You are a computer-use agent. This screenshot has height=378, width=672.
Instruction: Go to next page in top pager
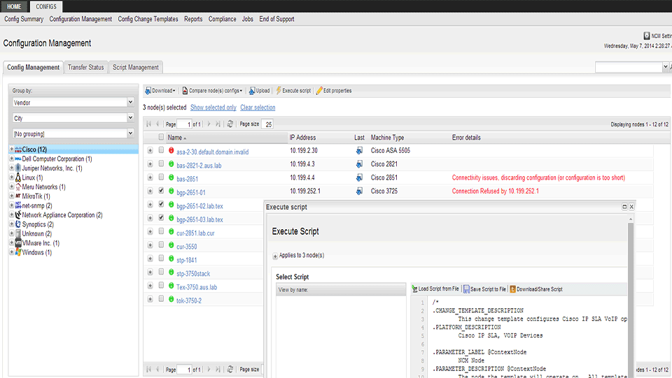[209, 124]
